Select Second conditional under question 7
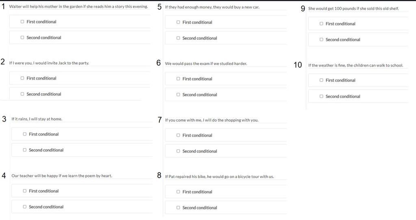The image size is (416, 220). point(178,151)
